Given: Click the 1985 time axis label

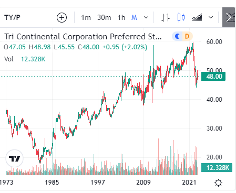Looking at the screenshot, I should point(52,183).
